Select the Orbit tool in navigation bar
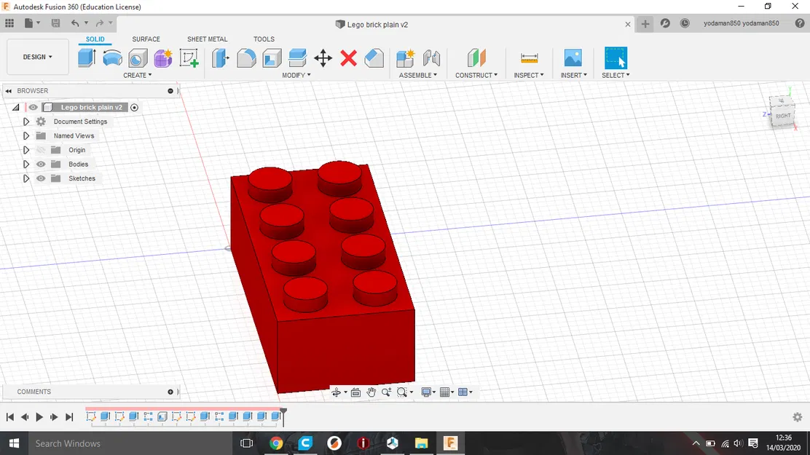The width and height of the screenshot is (810, 455). pos(337,392)
